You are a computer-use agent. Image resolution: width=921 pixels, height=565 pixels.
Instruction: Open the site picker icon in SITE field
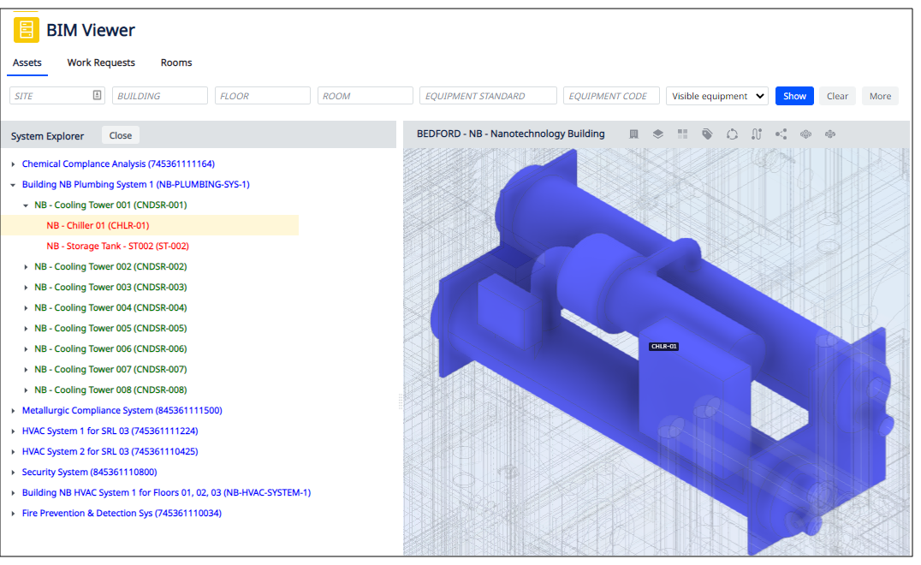pyautogui.click(x=98, y=95)
